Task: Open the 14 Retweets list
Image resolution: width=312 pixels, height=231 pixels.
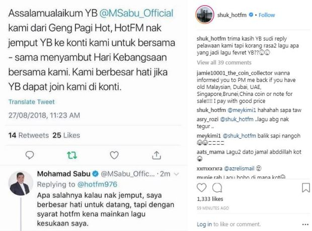Action: 29,135
